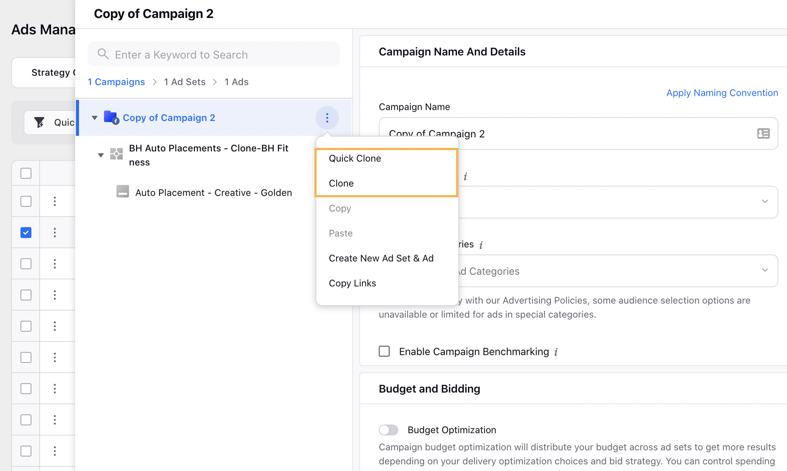Click the Campaign Name input field
Screen dimensions: 787x471
coord(578,133)
